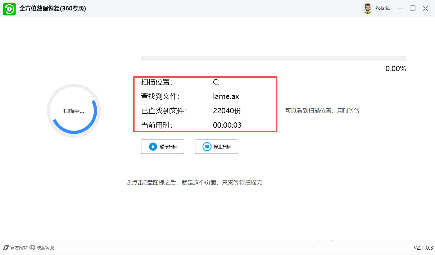Click the scan progress bar

(x=273, y=58)
